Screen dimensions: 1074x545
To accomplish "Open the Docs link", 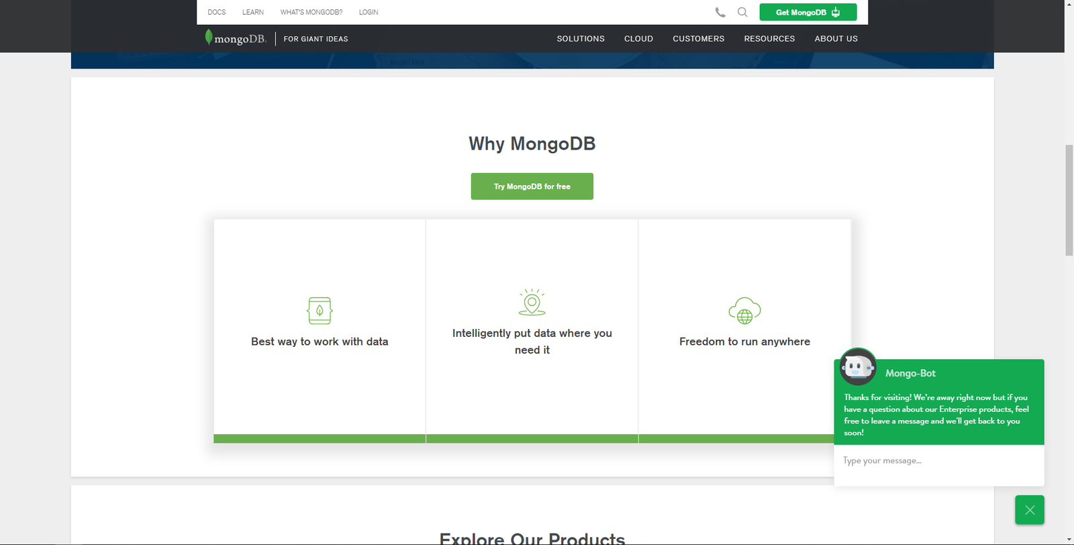I will (x=217, y=12).
